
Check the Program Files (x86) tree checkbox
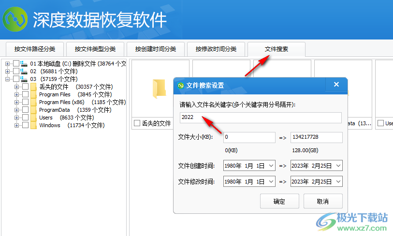click(x=25, y=102)
